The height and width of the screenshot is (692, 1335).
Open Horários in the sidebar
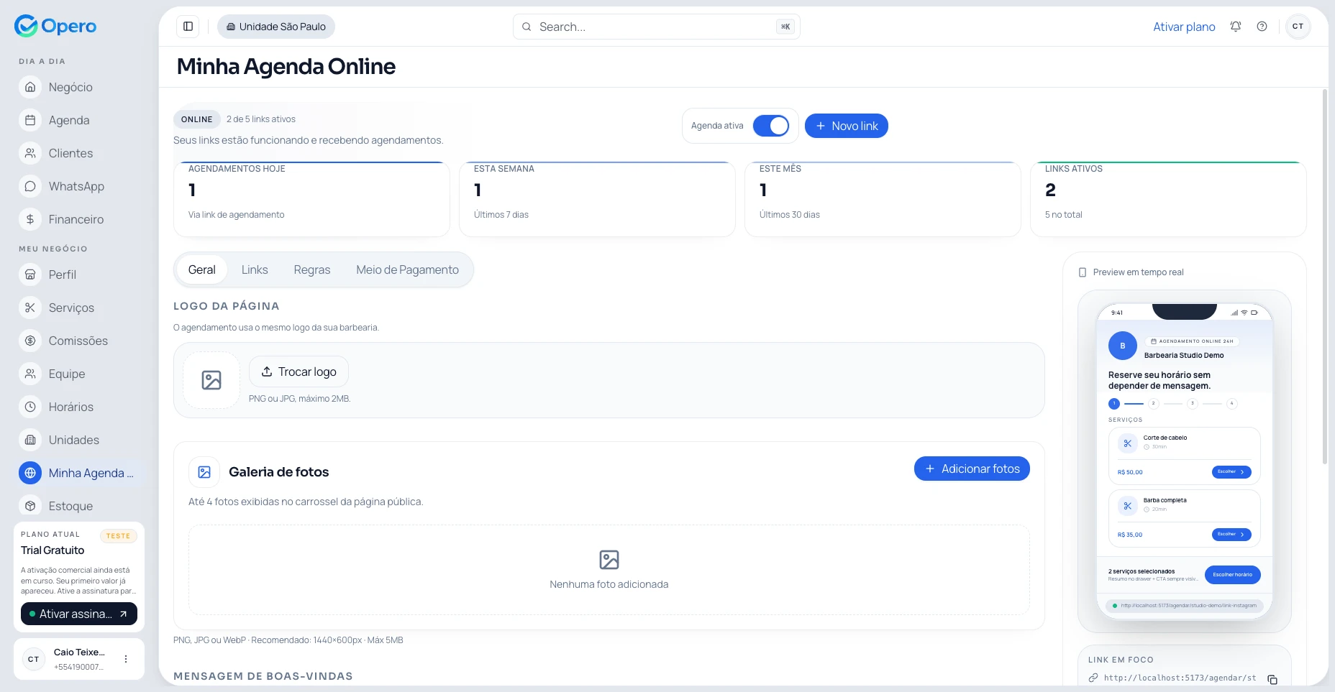[70, 407]
